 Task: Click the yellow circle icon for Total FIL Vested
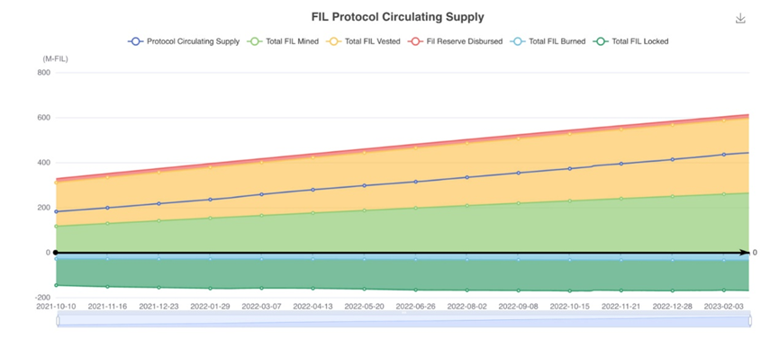pos(334,41)
